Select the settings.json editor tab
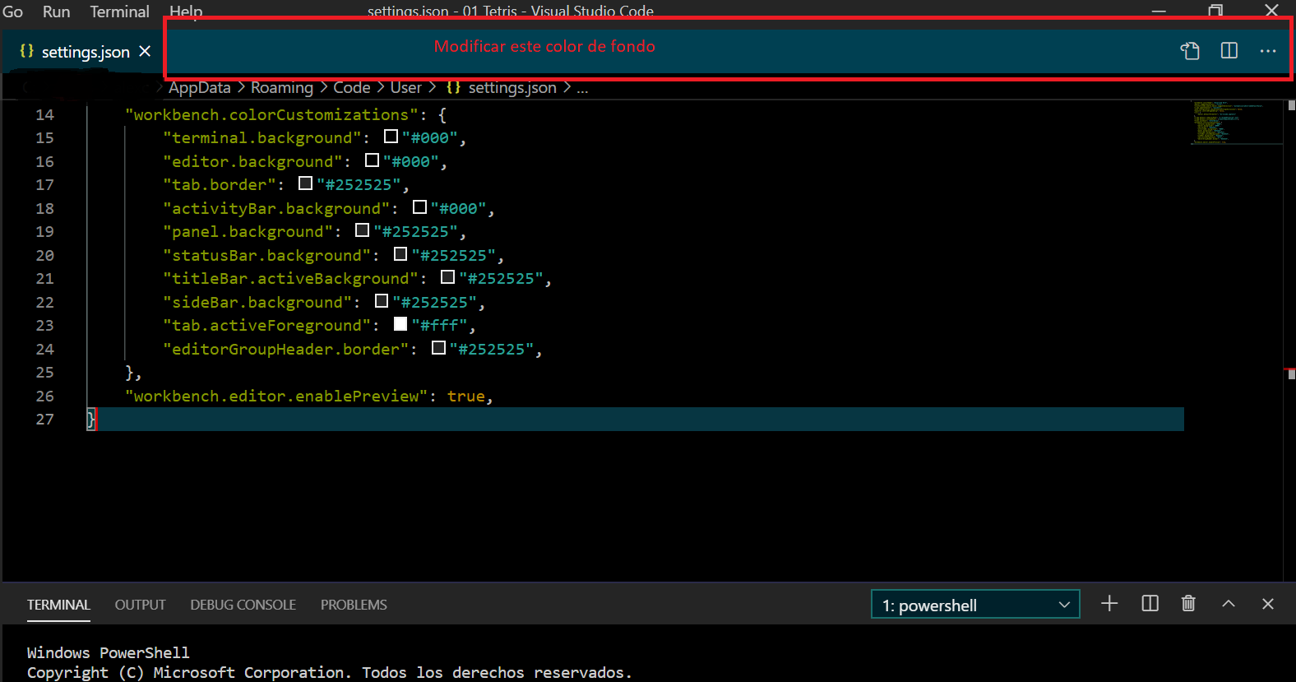The height and width of the screenshot is (682, 1296). point(82,52)
